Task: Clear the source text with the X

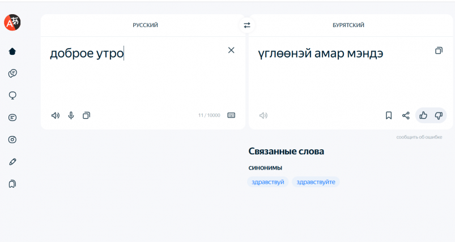Action: pos(231,50)
